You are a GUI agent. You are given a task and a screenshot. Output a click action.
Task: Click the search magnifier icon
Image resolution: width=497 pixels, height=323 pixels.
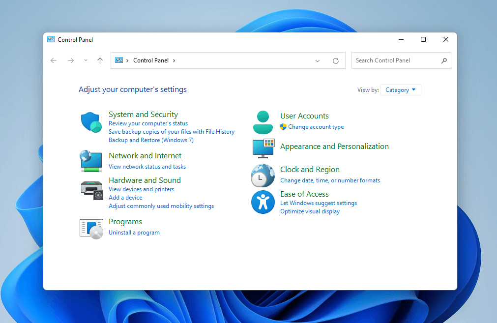pyautogui.click(x=444, y=60)
